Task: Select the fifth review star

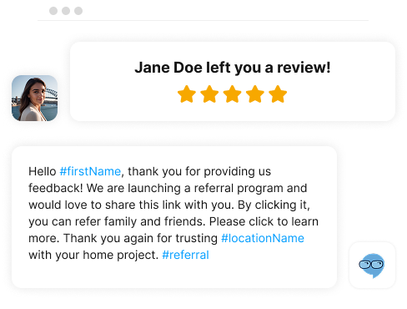Action: coord(278,94)
